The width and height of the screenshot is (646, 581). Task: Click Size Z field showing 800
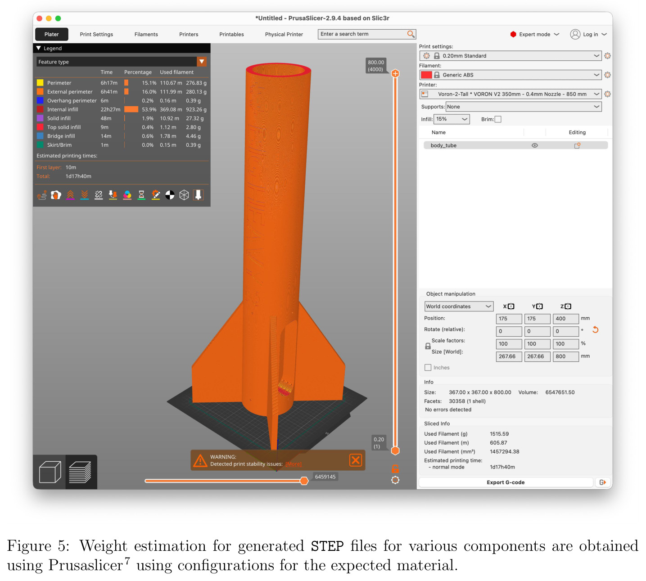pos(566,356)
